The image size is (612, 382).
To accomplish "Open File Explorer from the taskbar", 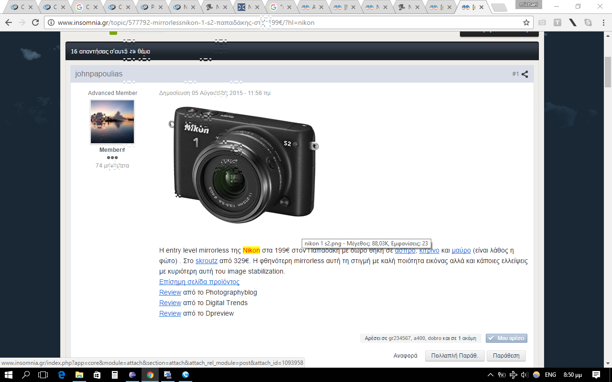I will (79, 375).
